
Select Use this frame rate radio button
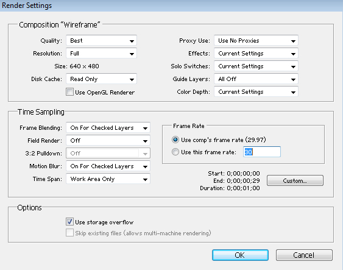tap(175, 152)
